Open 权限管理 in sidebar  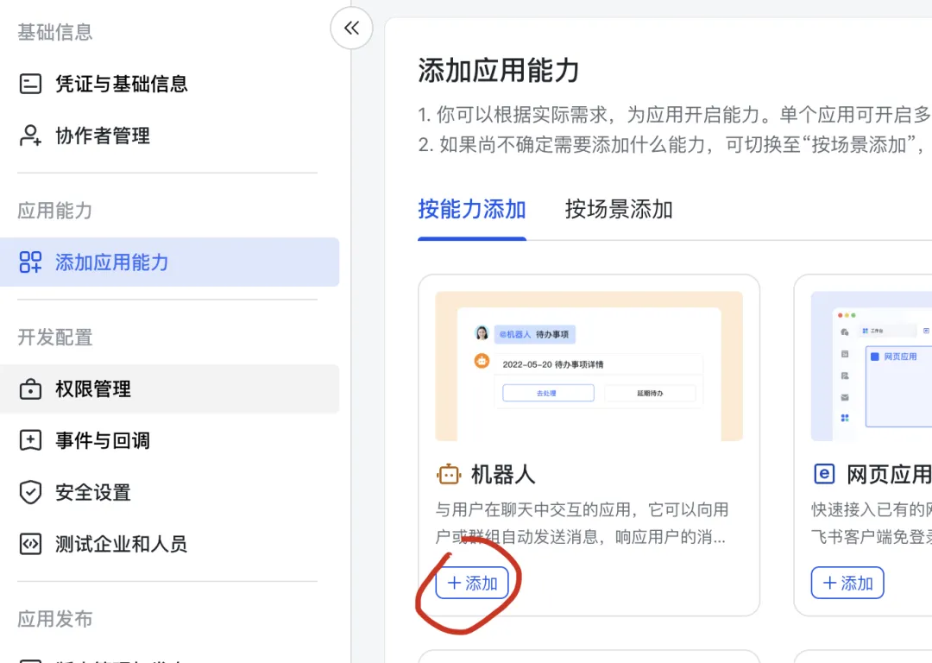pos(169,388)
